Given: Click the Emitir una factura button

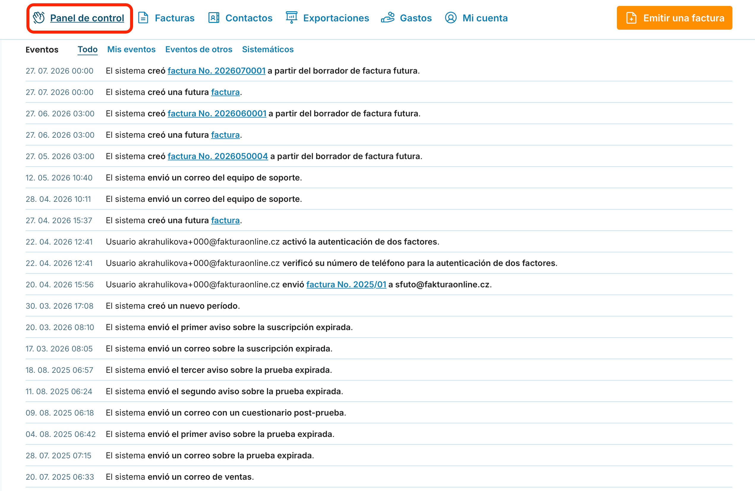Looking at the screenshot, I should point(674,18).
